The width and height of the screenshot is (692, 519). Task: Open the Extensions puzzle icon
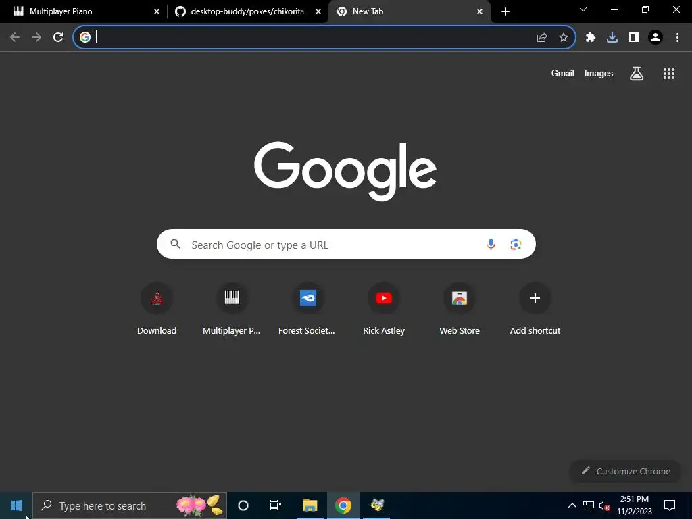pos(591,38)
